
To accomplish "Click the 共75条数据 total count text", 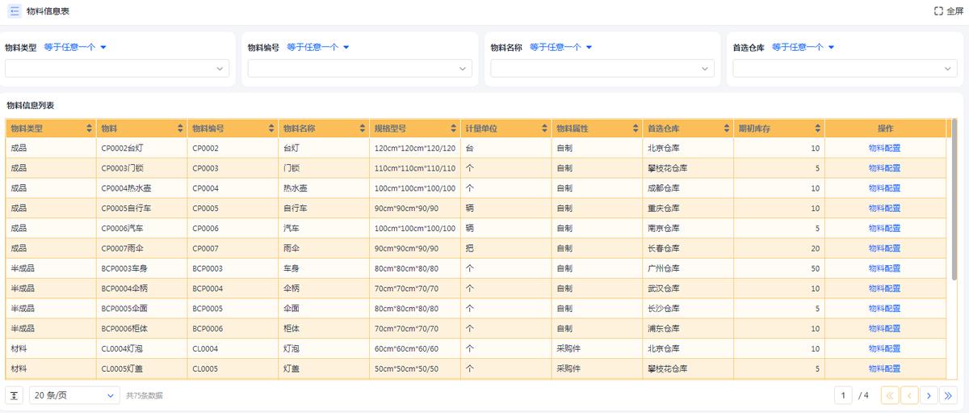I will (x=145, y=396).
